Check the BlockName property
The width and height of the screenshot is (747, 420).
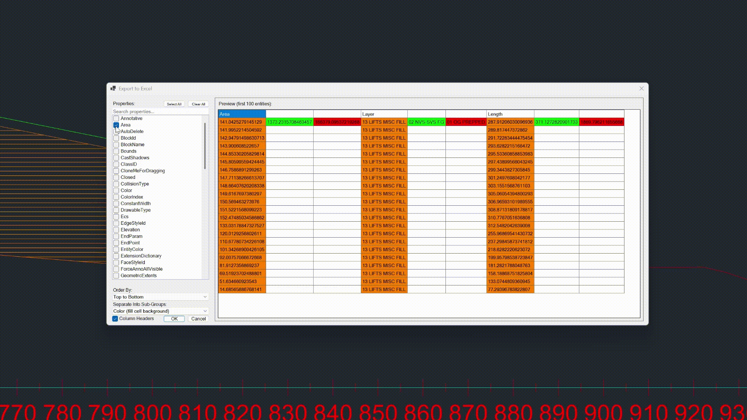[116, 144]
